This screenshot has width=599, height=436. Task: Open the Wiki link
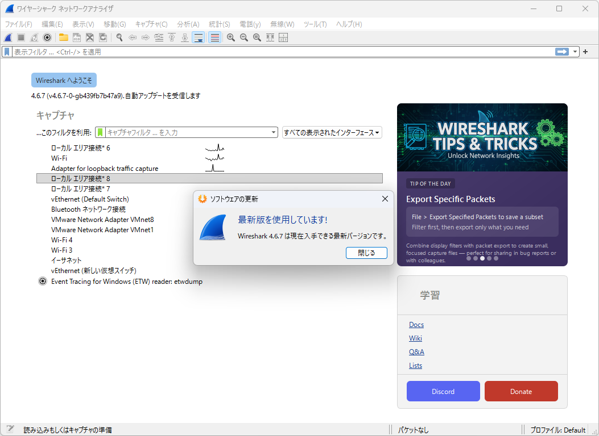(x=415, y=338)
